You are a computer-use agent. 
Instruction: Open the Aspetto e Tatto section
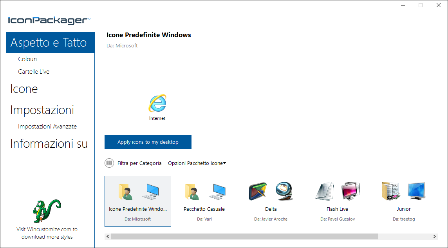[x=50, y=42]
